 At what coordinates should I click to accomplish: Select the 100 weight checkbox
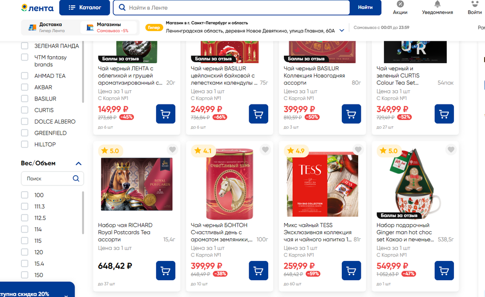pos(25,195)
